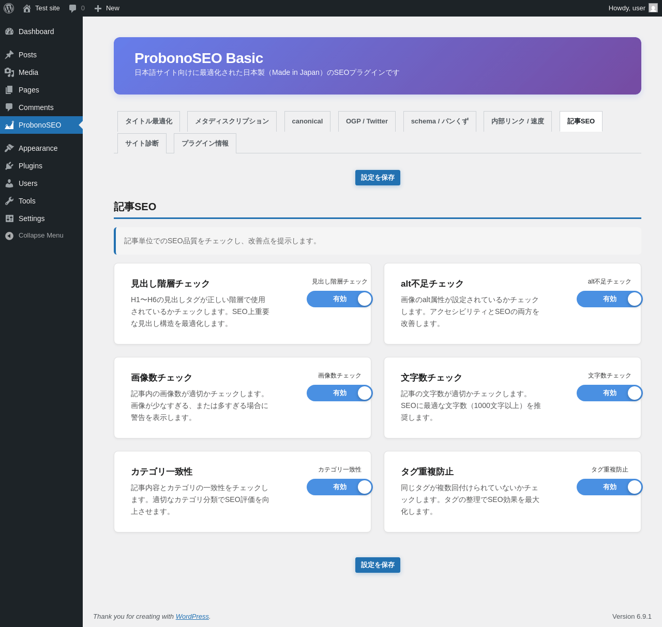Viewport: 662px width, 627px height.
Task: Click the Settings sliders icon
Action: (x=9, y=218)
